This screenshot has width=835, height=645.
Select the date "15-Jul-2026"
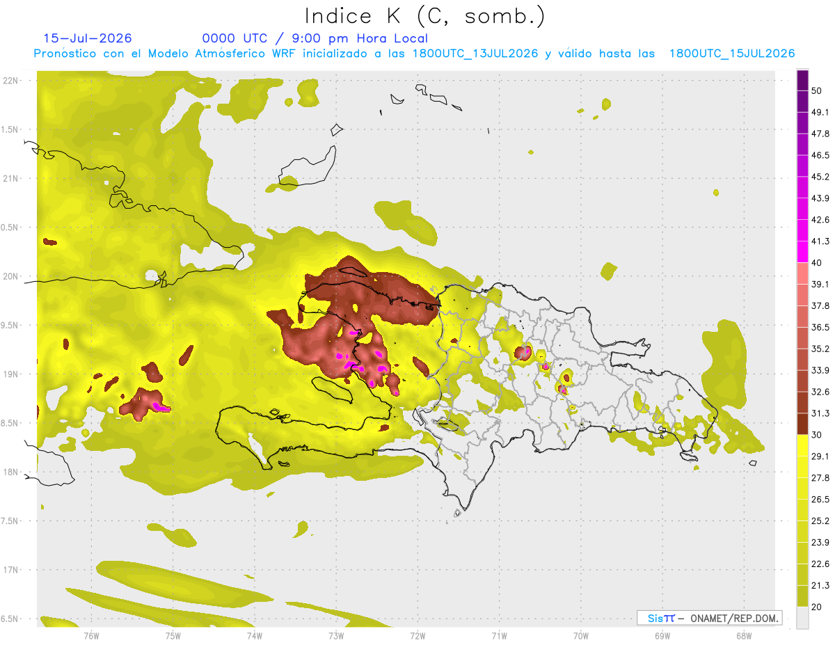(88, 38)
